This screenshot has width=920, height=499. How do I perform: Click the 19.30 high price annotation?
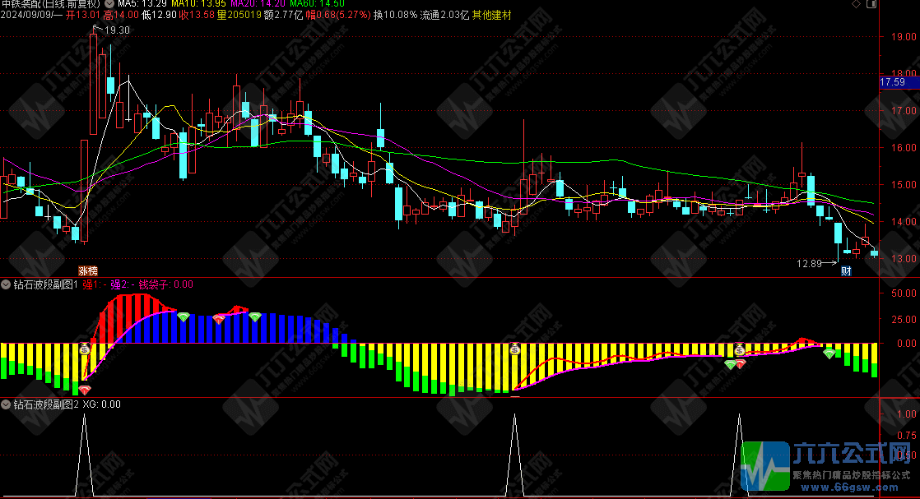tap(117, 30)
